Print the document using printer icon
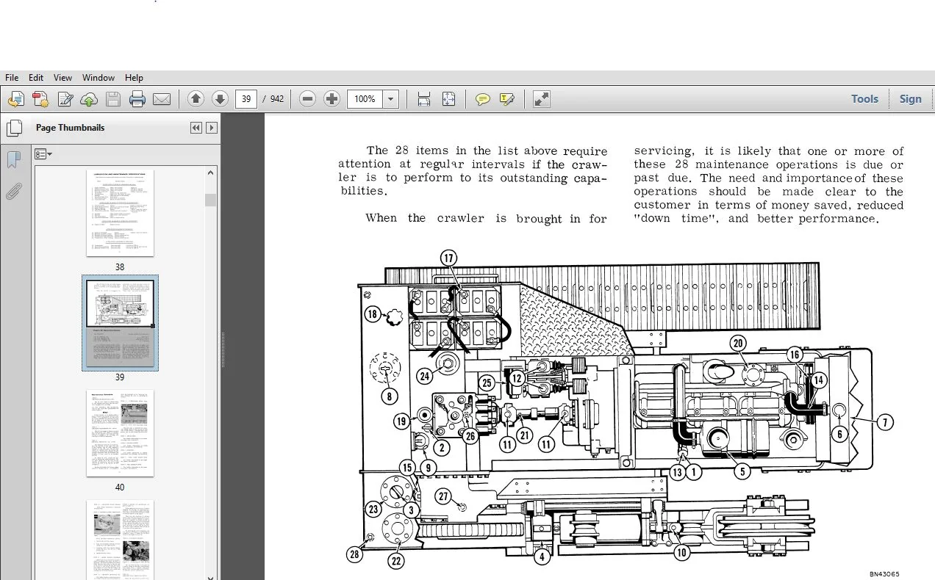935x580 pixels. [x=137, y=99]
